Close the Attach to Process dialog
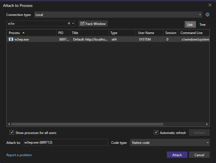 pos(210,5)
